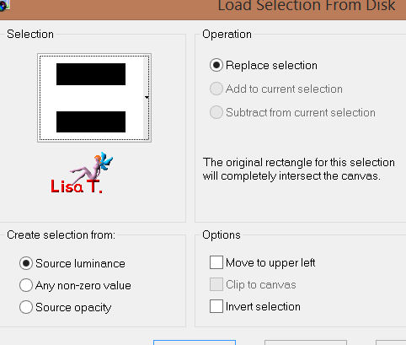Click the Lisa T. fairy logo
406x345 pixels.
pyautogui.click(x=82, y=173)
